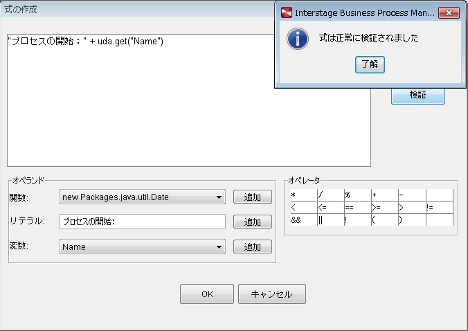Add the literal with the 追加 button in the リテラル row
The height and width of the screenshot is (331, 468).
253,222
